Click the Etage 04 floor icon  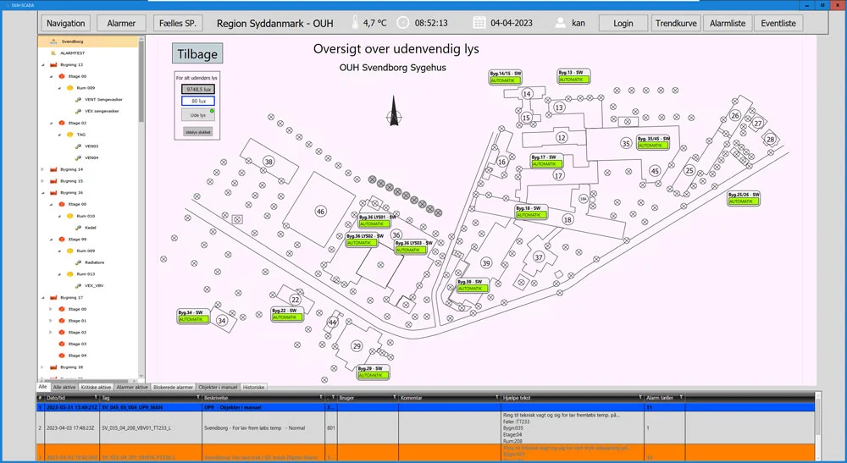click(62, 356)
